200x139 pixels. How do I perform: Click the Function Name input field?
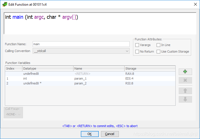point(81,44)
